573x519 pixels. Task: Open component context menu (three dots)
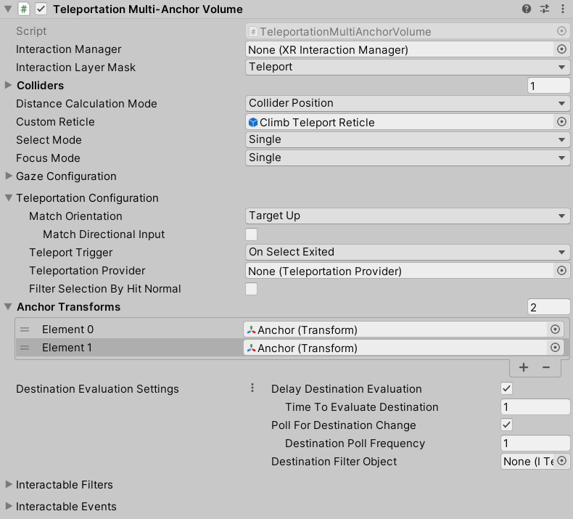click(563, 9)
